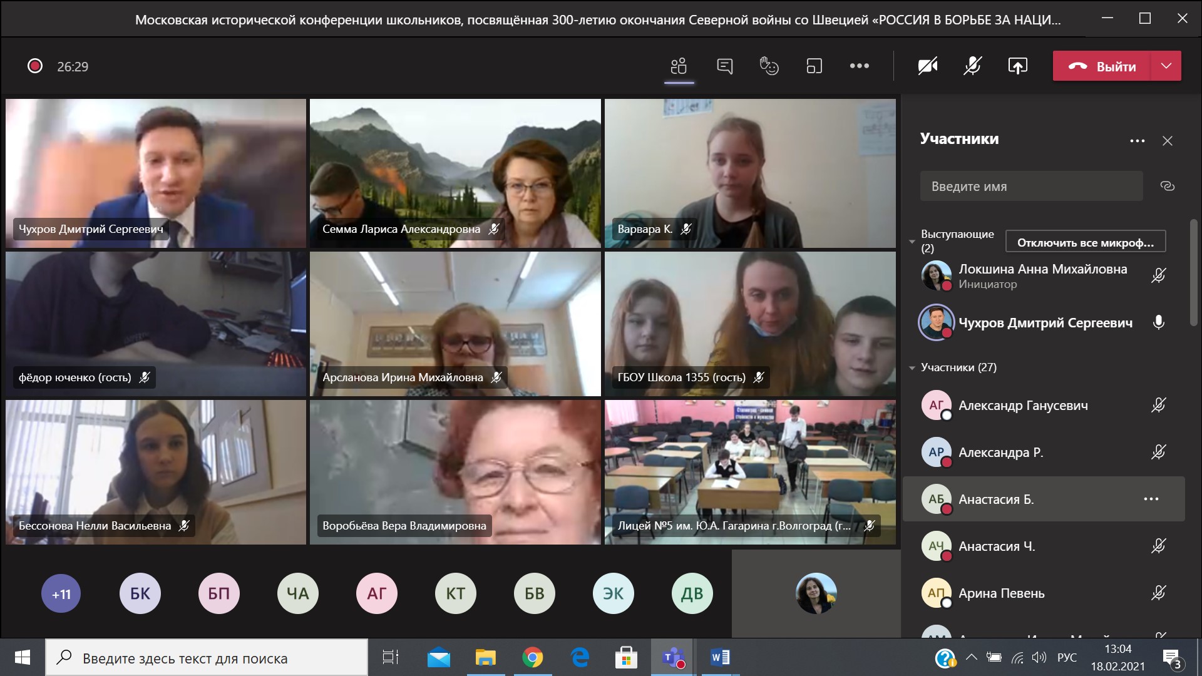Screen dimensions: 1202x676
Task: Select the Воробьёва Вера Владимировна video tile
Action: point(455,472)
